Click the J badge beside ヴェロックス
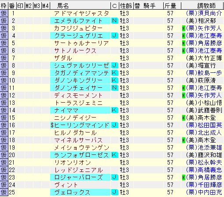The image size is (224, 197). 114,192
